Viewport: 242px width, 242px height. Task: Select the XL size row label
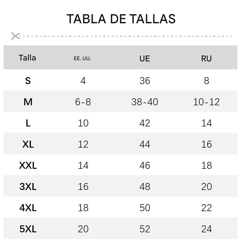[x=28, y=144]
